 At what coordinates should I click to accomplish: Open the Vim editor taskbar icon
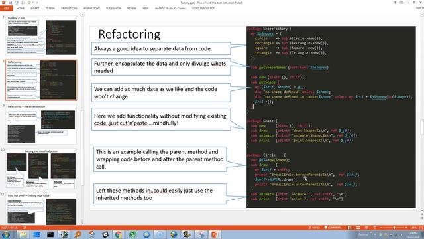point(64,234)
